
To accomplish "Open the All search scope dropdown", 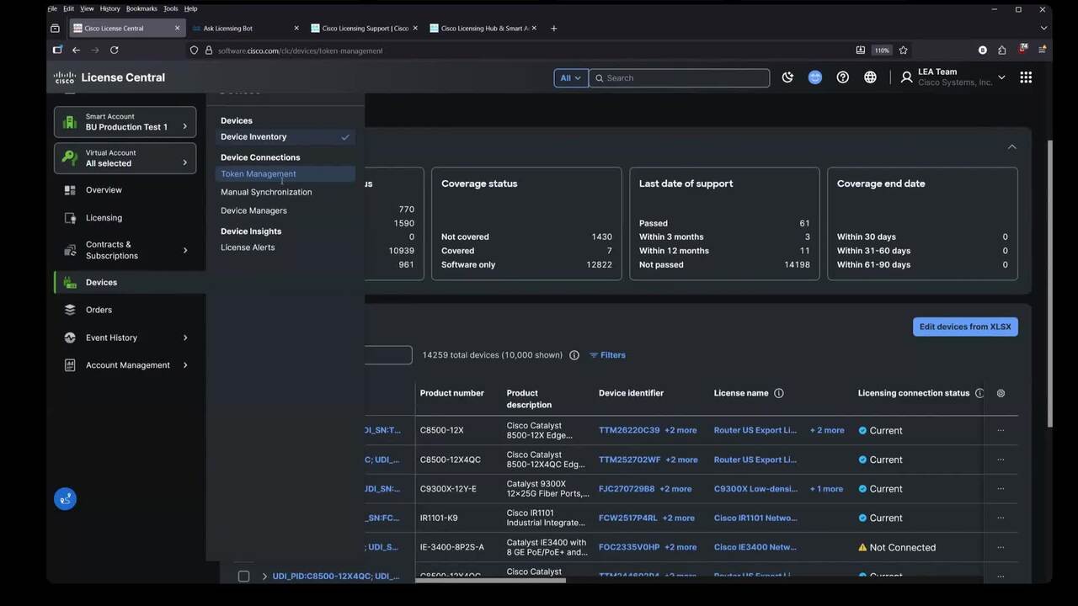I will click(x=570, y=77).
